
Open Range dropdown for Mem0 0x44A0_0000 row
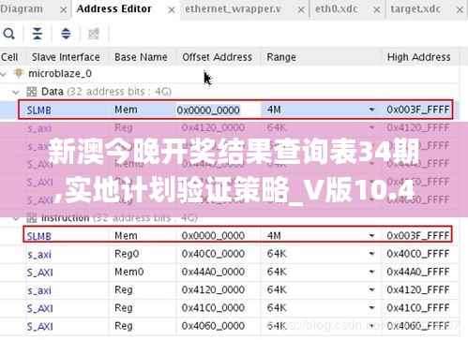[371, 272]
